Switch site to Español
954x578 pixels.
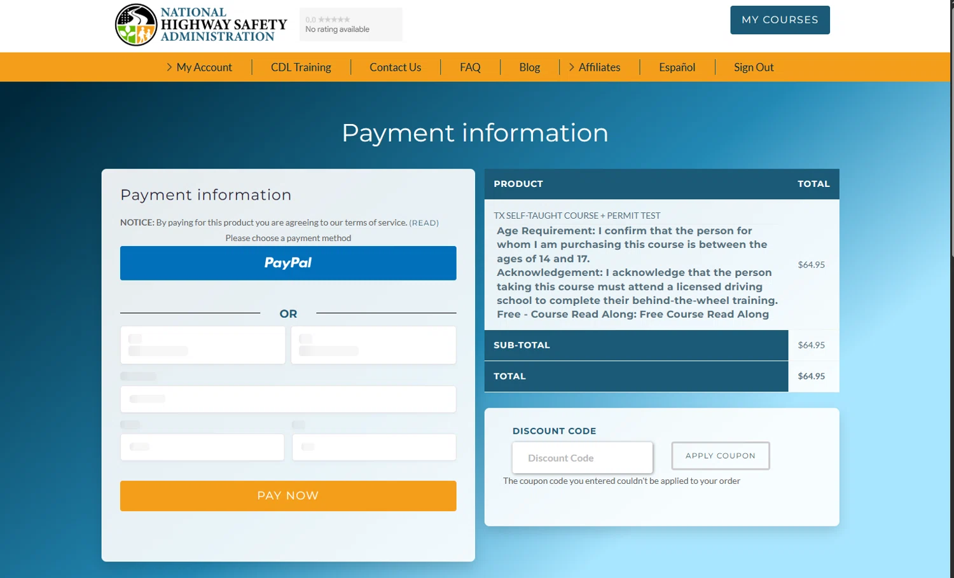tap(677, 67)
